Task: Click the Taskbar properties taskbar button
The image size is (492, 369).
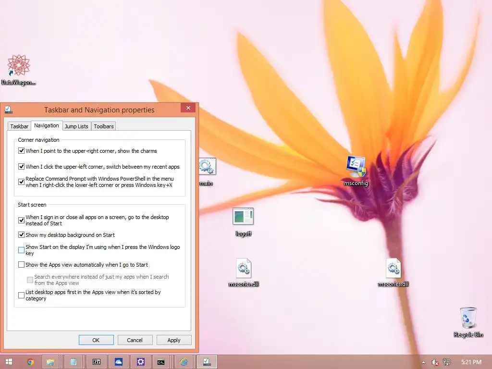Action: [x=207, y=362]
